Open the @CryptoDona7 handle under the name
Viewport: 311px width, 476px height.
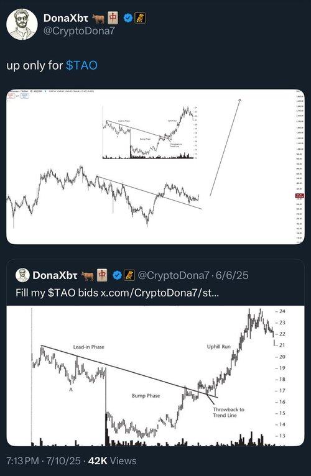79,31
